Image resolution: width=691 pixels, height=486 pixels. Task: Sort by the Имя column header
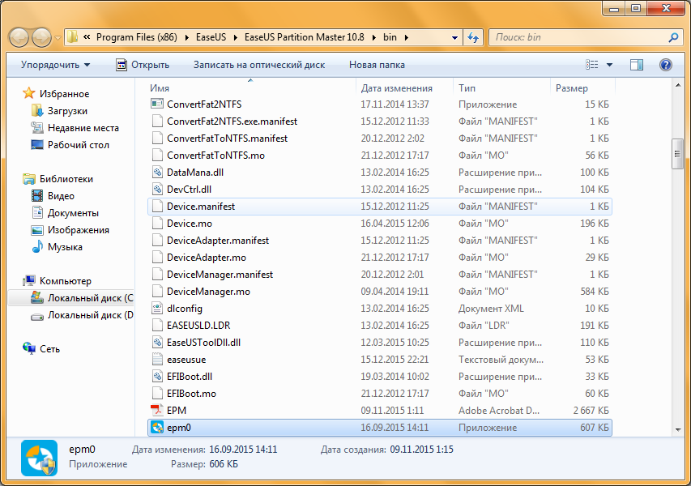pos(251,88)
